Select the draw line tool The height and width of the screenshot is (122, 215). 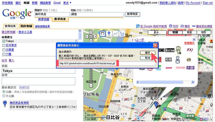[x=115, y=34]
